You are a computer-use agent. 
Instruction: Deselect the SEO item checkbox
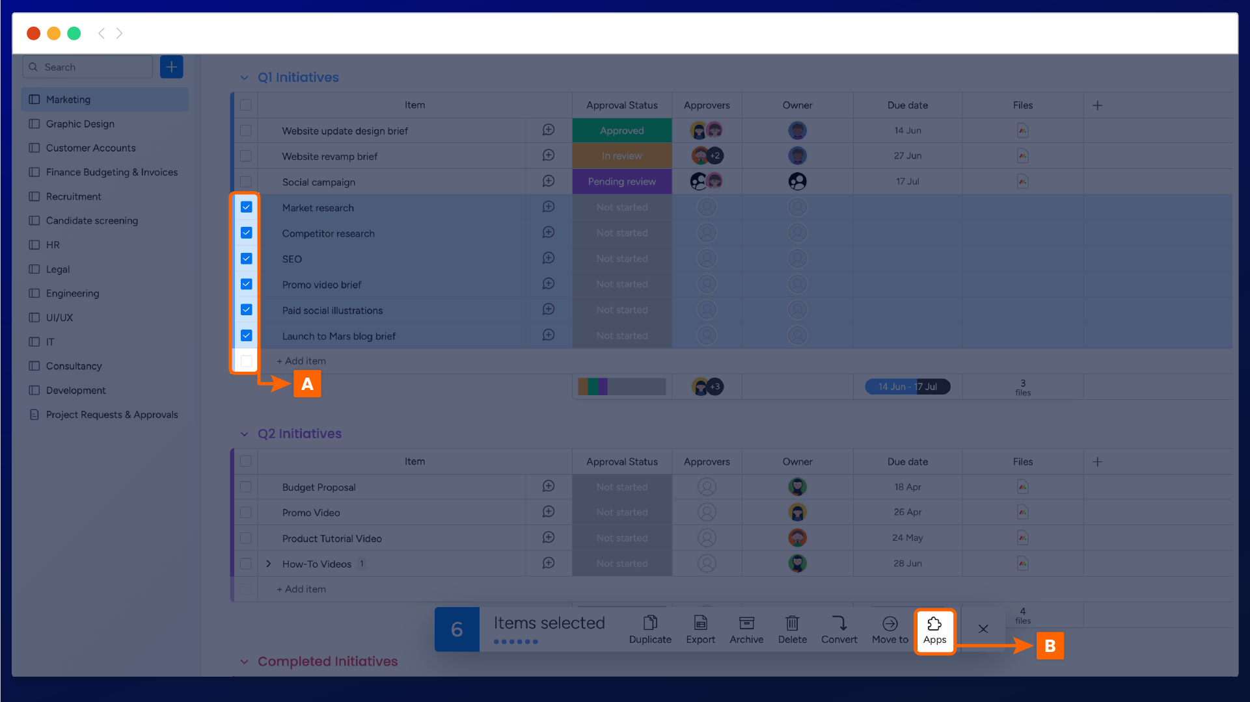coord(247,259)
